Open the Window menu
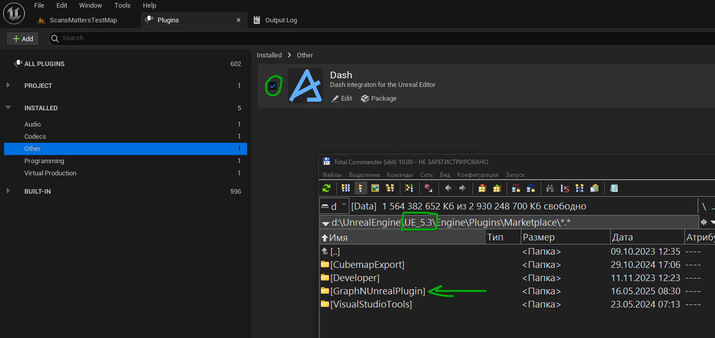 pyautogui.click(x=91, y=5)
